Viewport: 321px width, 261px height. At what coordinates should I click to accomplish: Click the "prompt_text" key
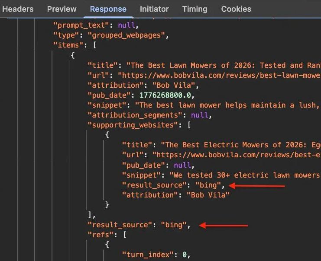tap(81, 25)
